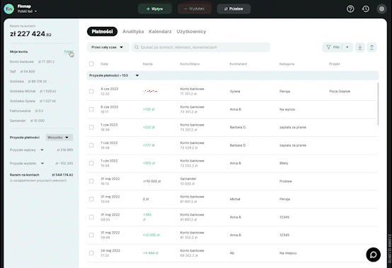Click the Edytuj link in Moje konta
Viewport: 392px width, 268px height.
point(69,51)
